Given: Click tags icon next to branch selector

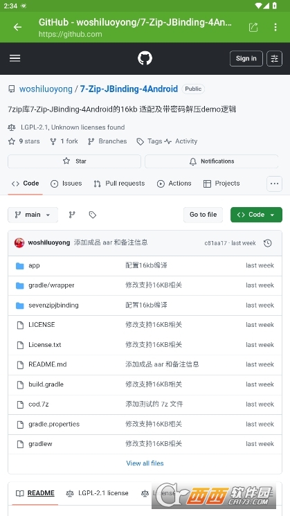Looking at the screenshot, I should coord(93,215).
